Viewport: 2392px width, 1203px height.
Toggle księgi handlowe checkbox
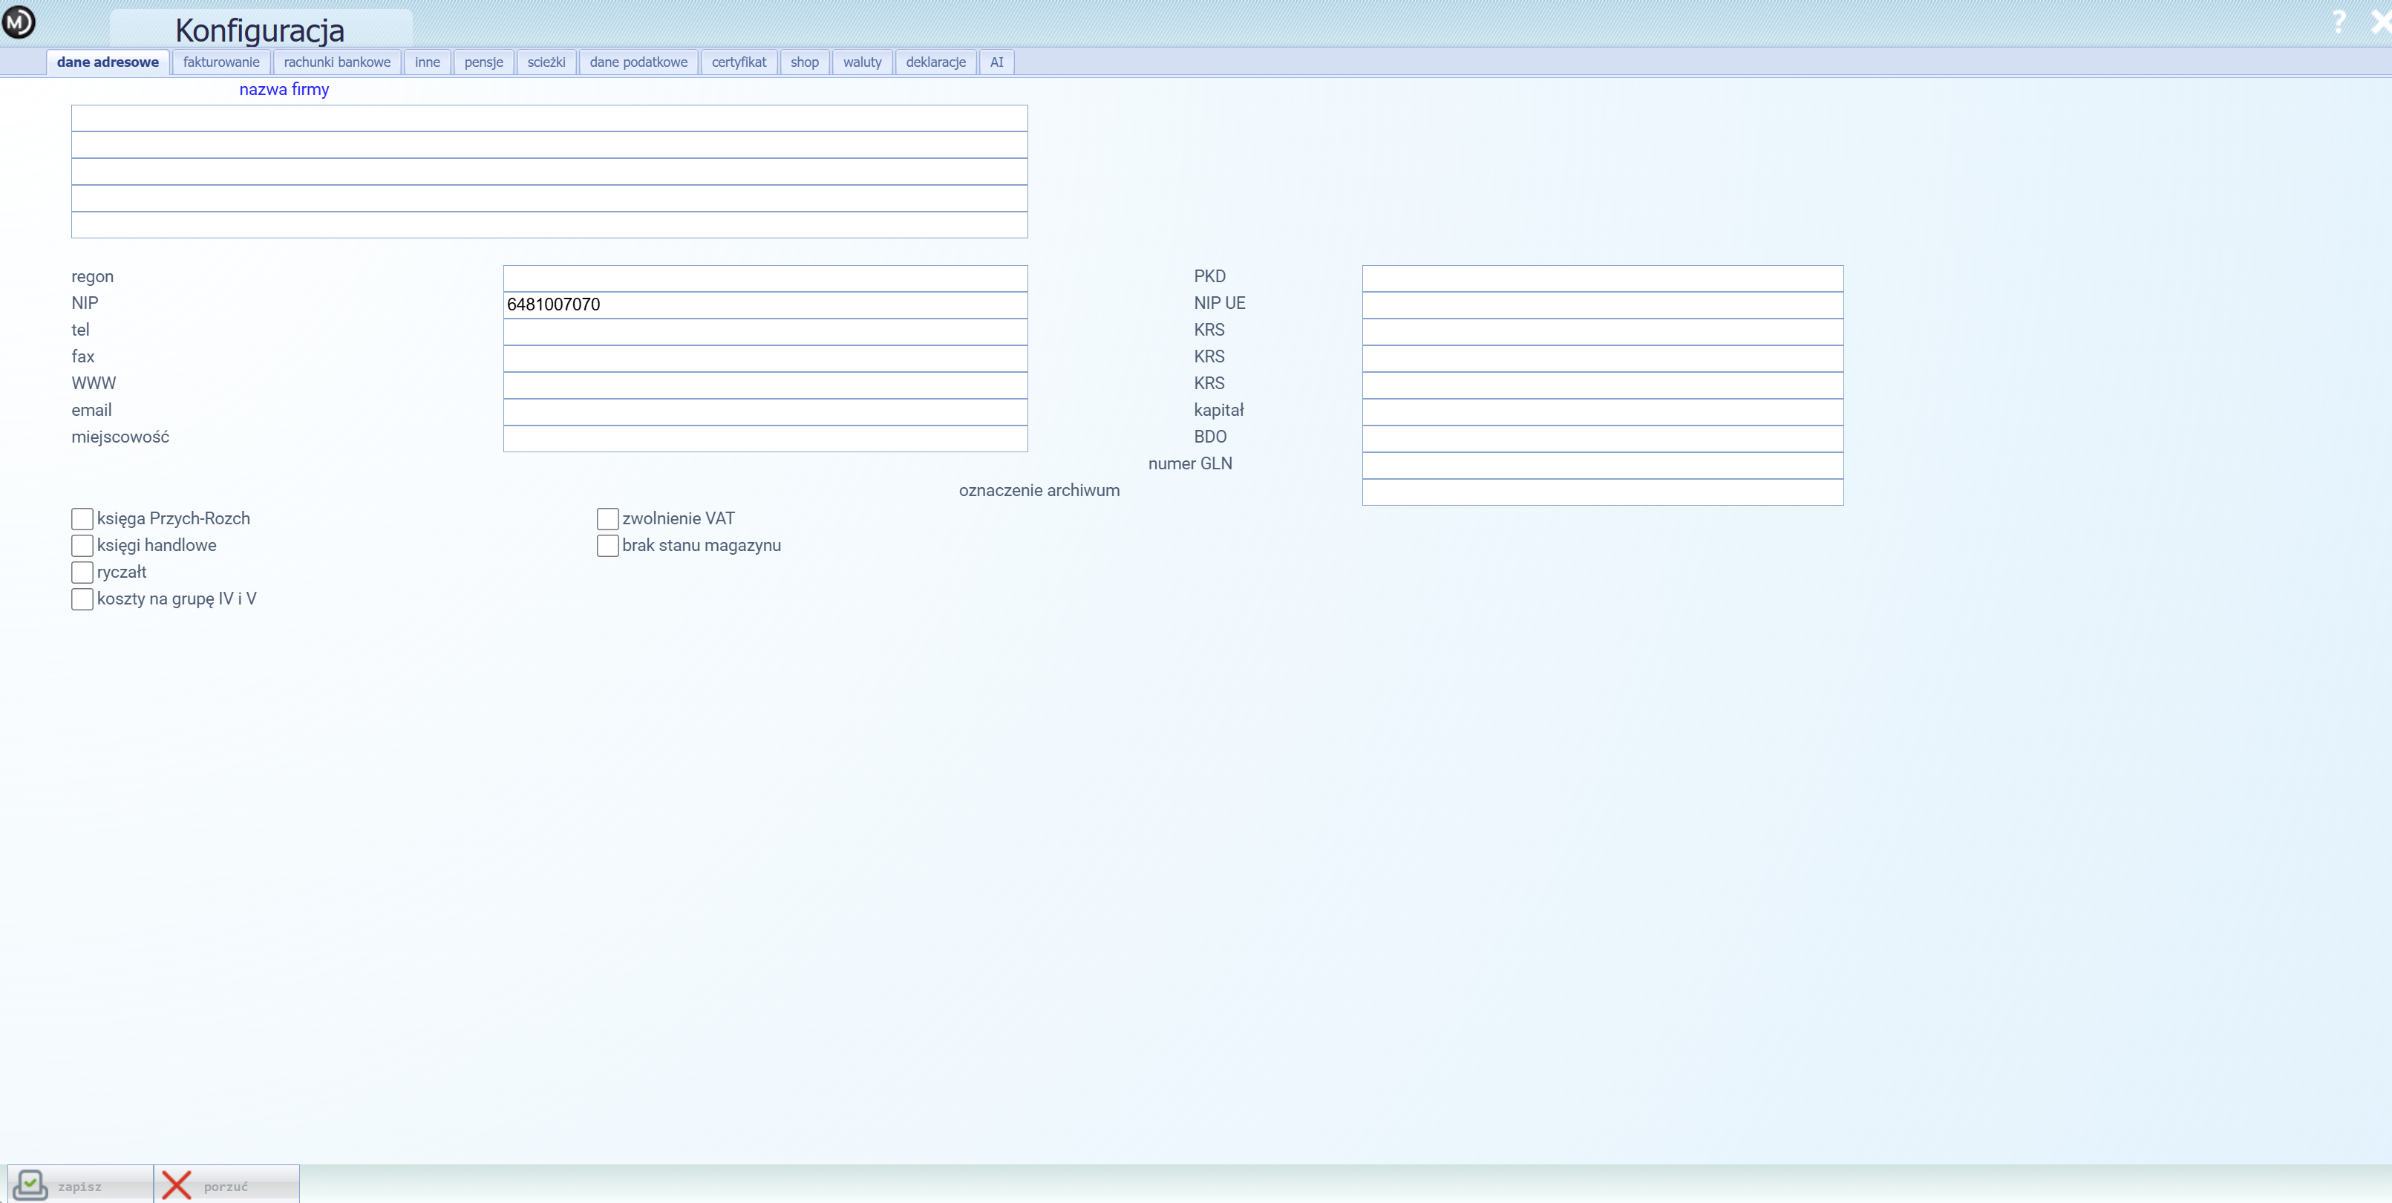coord(82,545)
